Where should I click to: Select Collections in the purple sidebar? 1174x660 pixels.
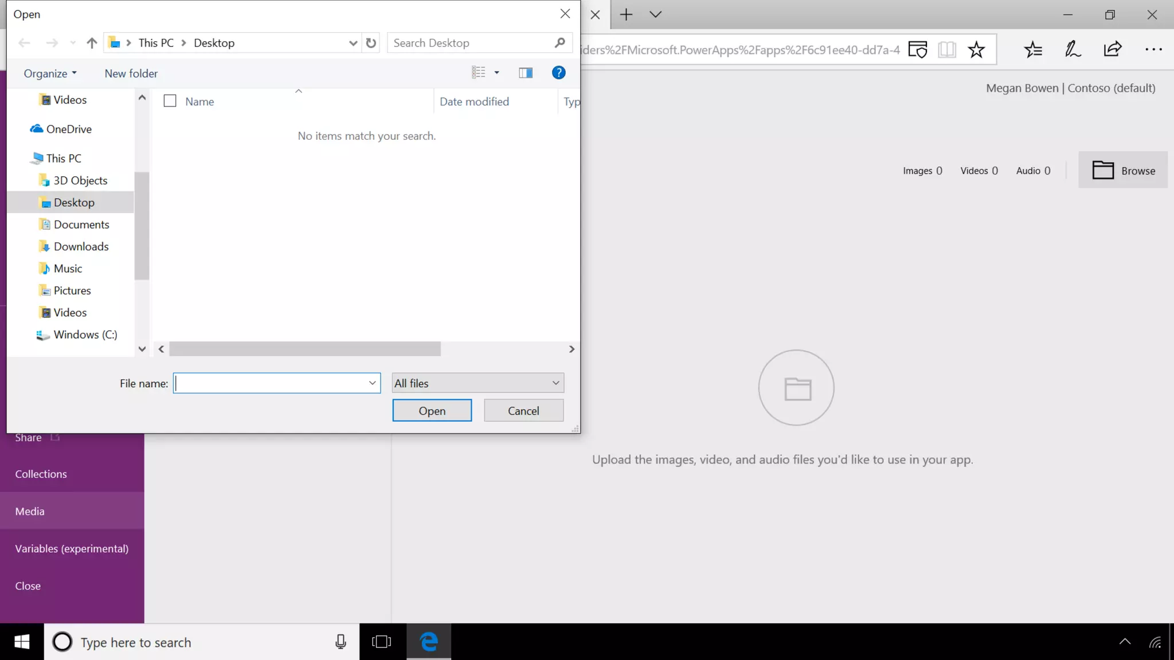[x=41, y=474]
